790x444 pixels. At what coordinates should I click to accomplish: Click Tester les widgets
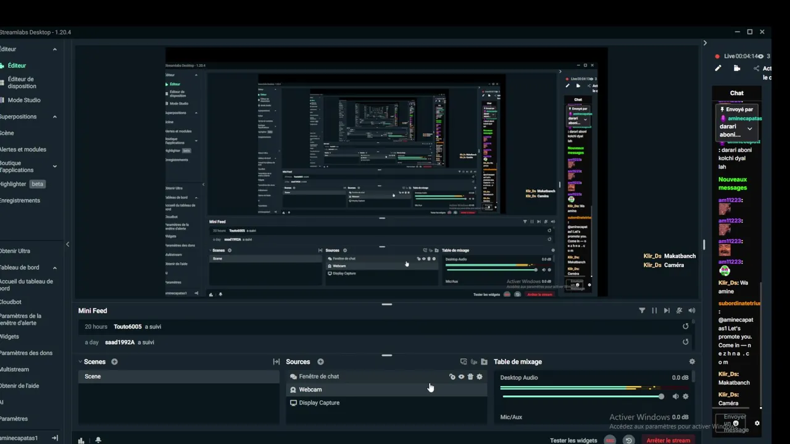point(573,440)
